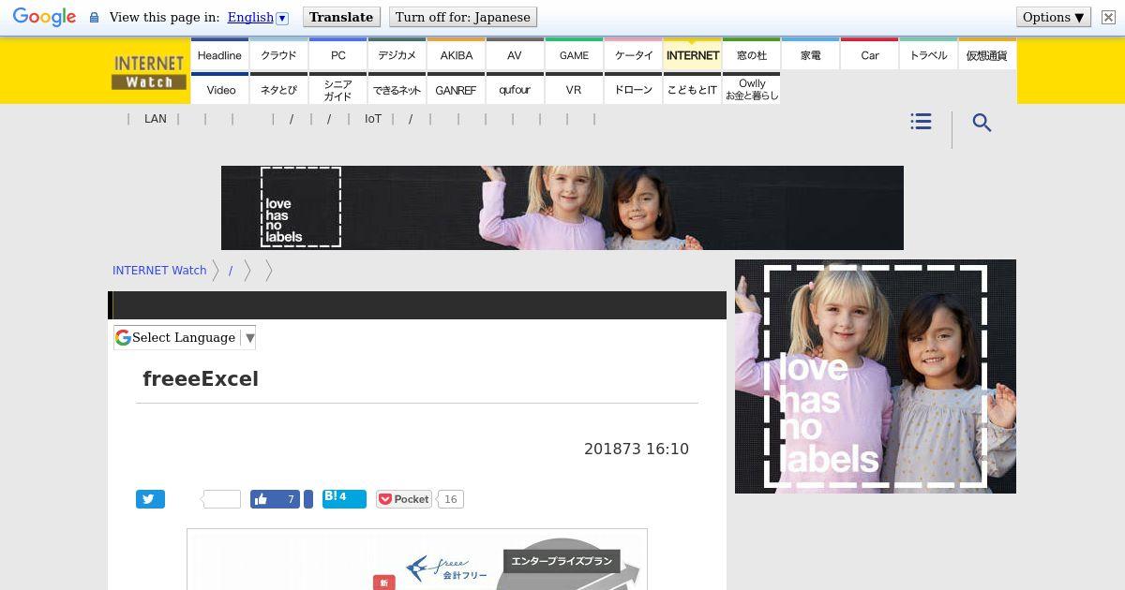The width and height of the screenshot is (1125, 590).
Task: Open the GANREF tab
Action: (x=456, y=89)
